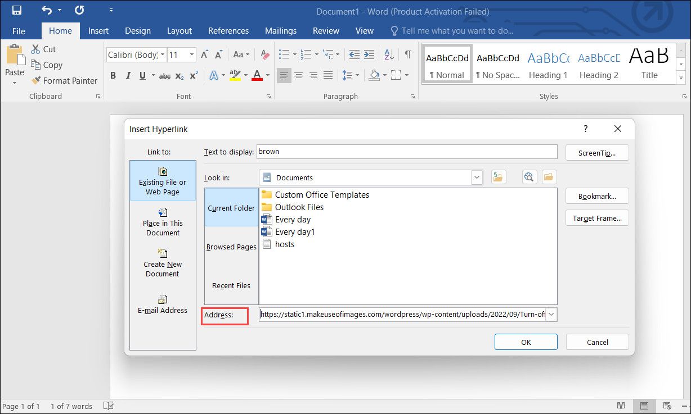Toggle Strikethrough formatting

click(165, 75)
